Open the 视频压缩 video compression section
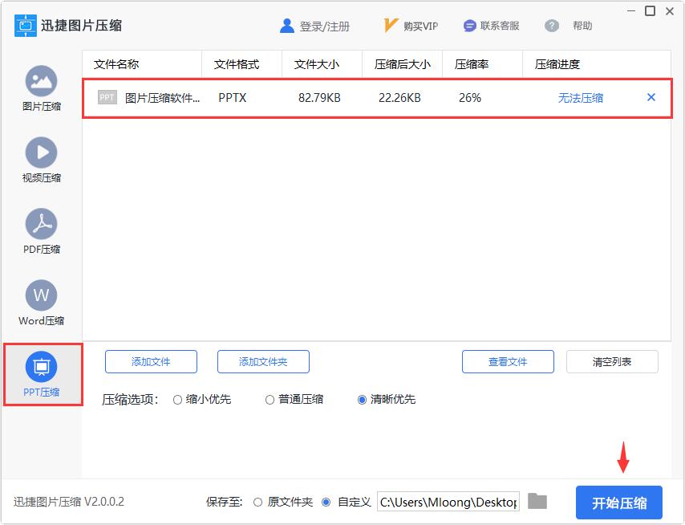 pos(42,160)
